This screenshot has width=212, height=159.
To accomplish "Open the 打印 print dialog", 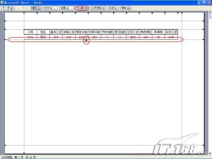I will [51, 8].
